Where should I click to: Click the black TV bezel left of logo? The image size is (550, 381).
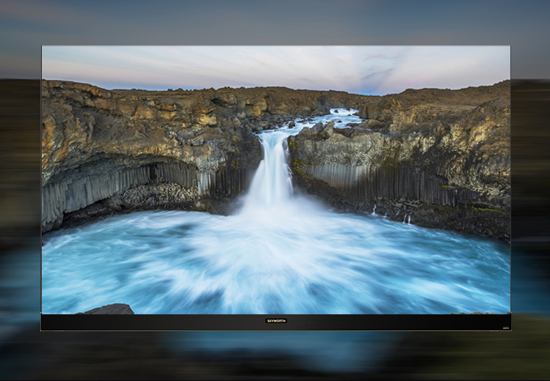point(147,322)
